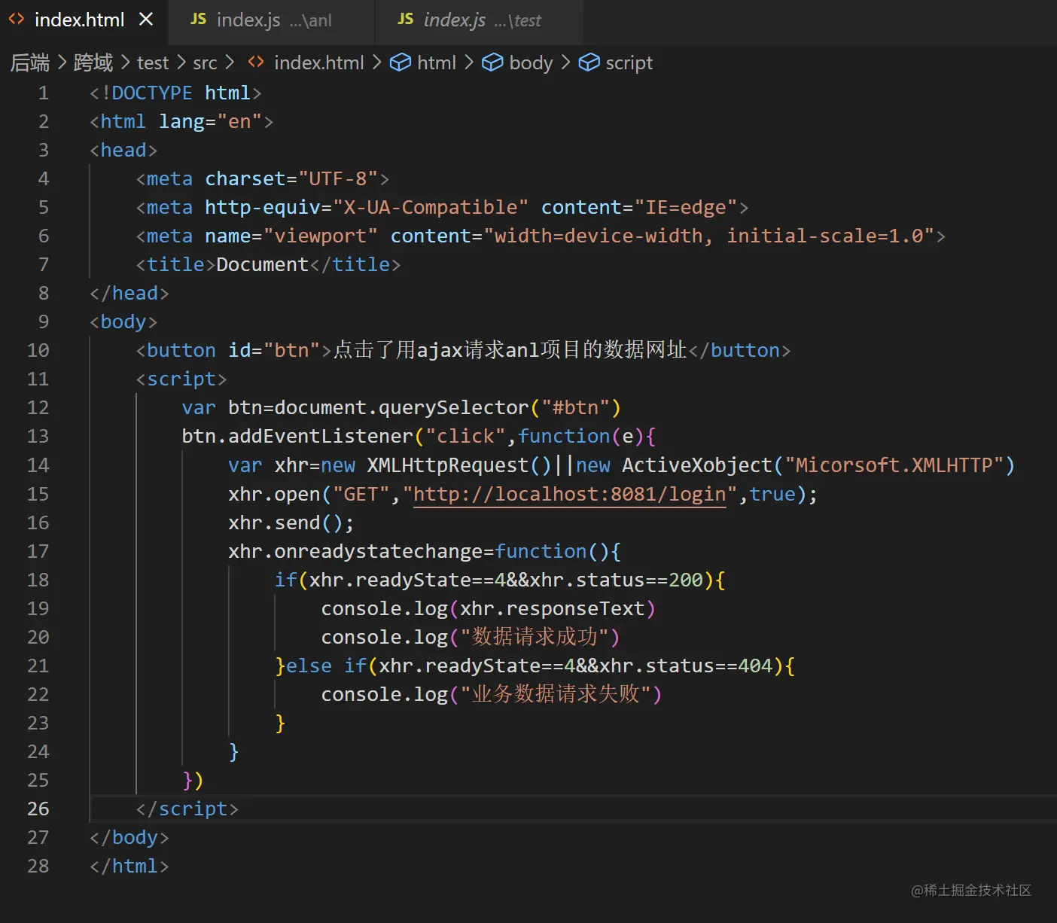Click the "数据请求成功" string
The width and height of the screenshot is (1057, 923).
click(x=535, y=637)
